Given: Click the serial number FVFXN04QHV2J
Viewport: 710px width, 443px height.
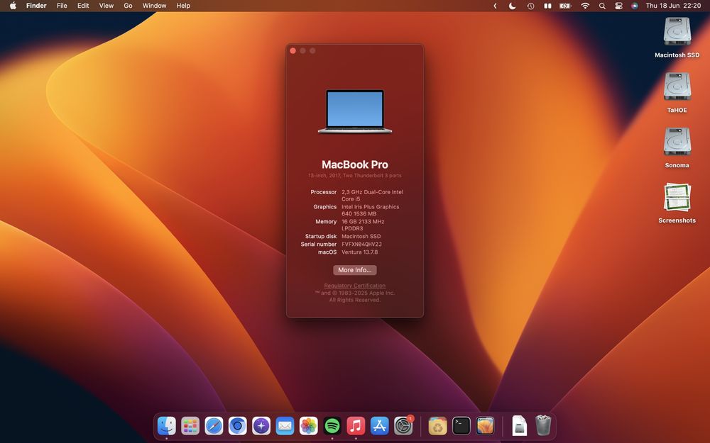Looking at the screenshot, I should pyautogui.click(x=361, y=244).
